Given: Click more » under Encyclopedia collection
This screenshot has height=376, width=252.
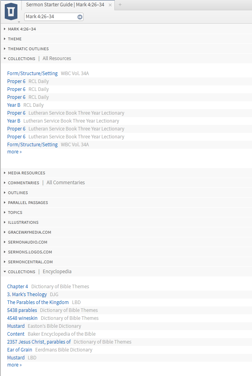Looking at the screenshot, I should click(14, 365).
